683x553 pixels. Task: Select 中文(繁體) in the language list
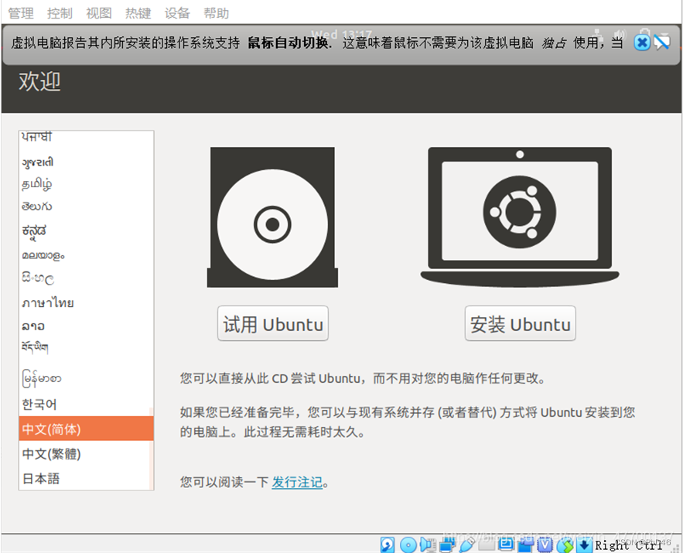point(87,454)
